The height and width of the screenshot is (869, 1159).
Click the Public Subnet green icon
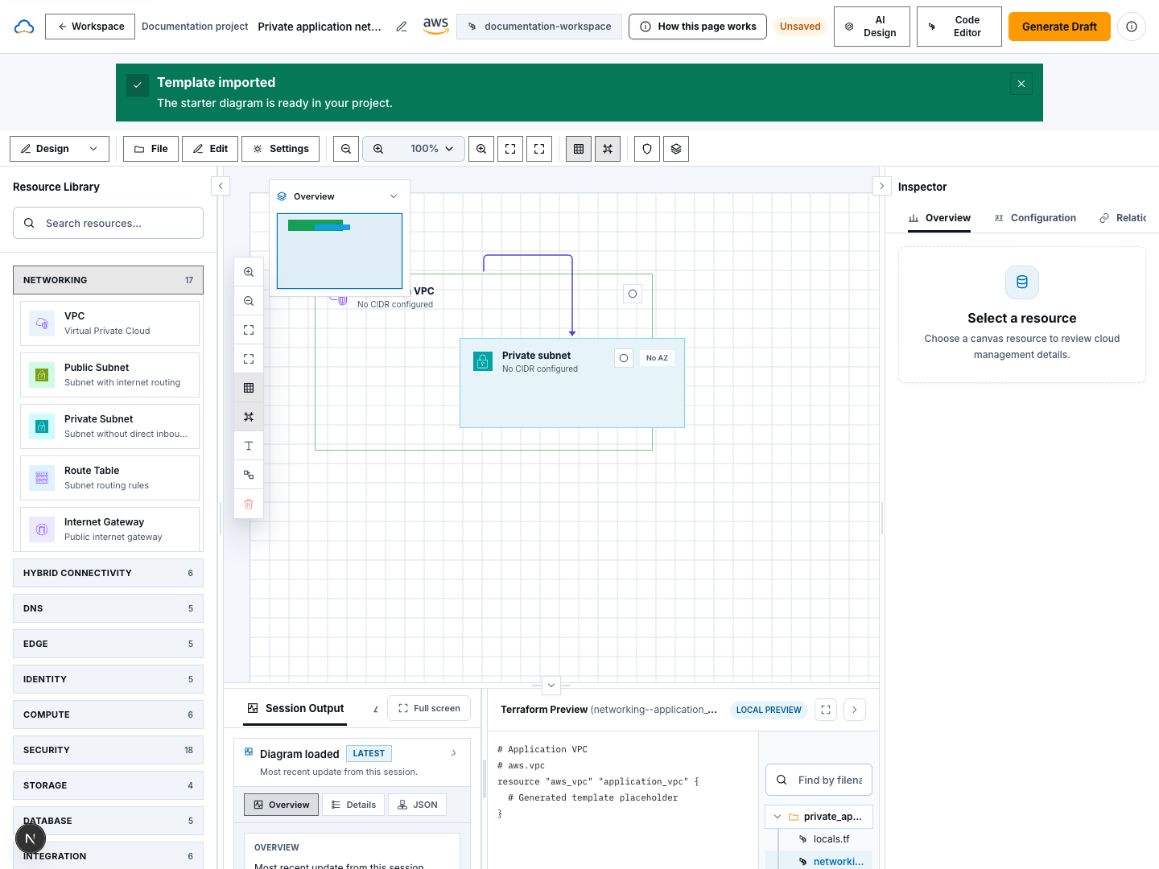point(42,375)
